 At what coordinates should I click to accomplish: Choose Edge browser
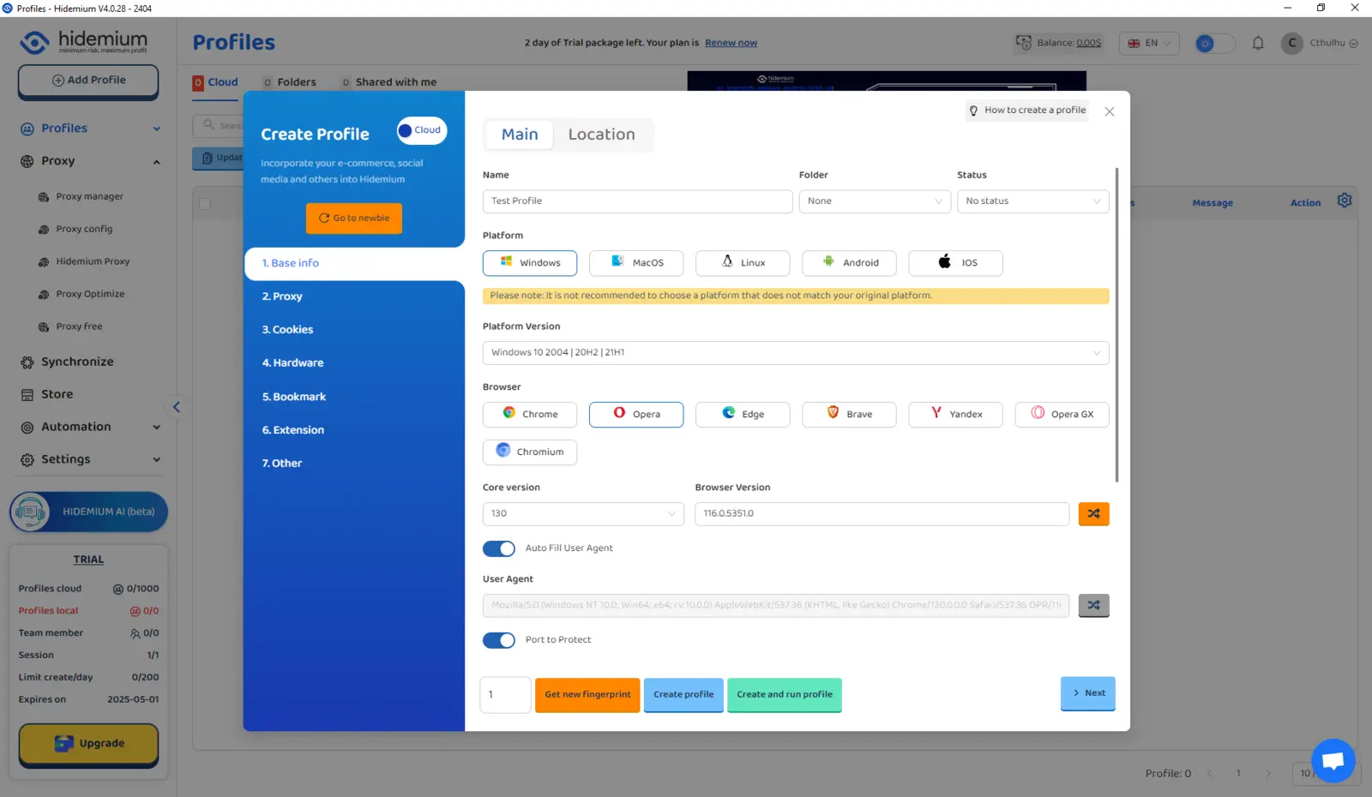click(x=743, y=414)
